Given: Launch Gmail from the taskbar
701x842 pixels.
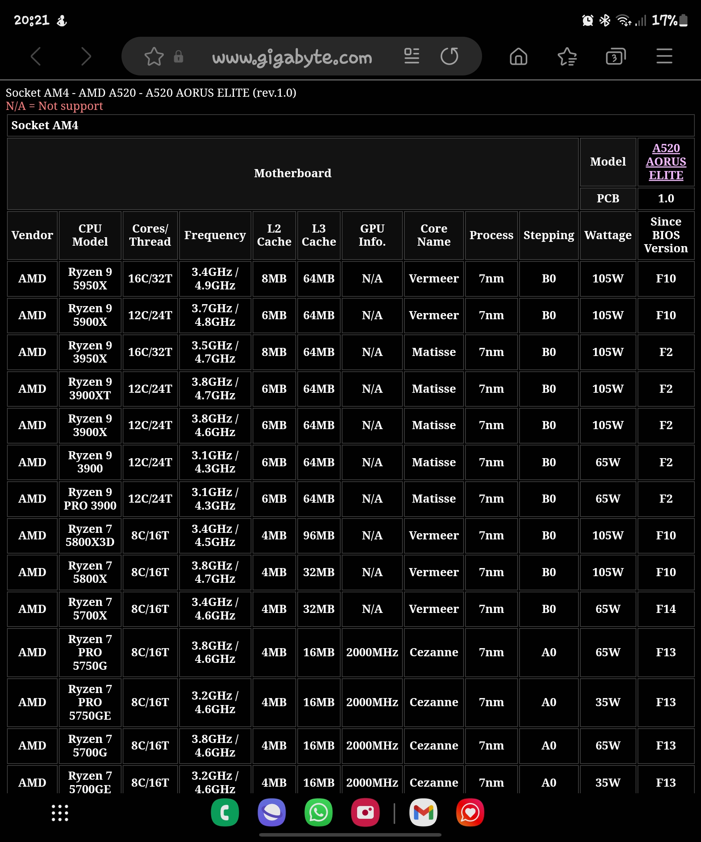Looking at the screenshot, I should coord(423,812).
